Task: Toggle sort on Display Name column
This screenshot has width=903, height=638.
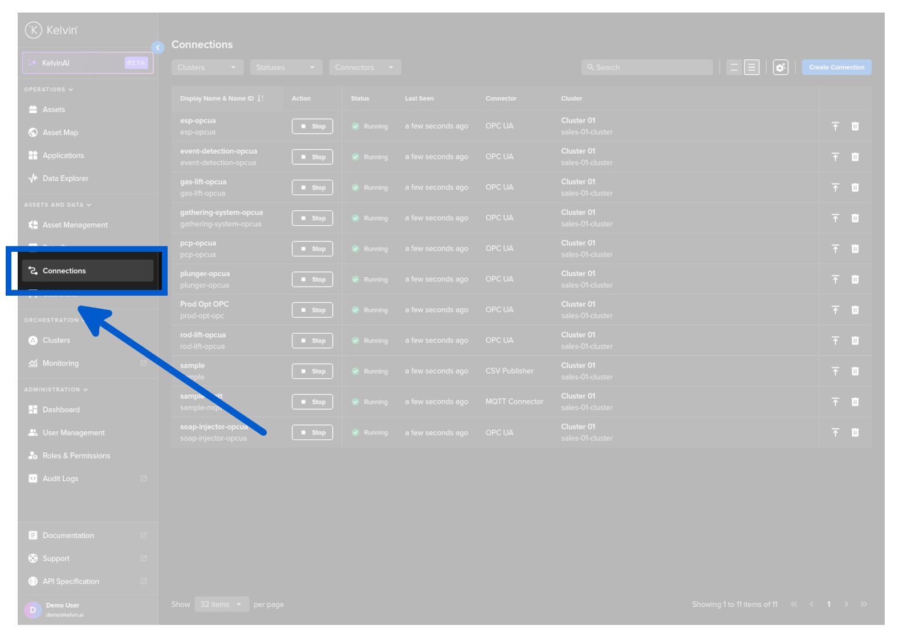Action: point(260,99)
